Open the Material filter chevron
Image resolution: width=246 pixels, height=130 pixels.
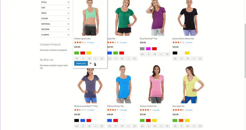tap(68, 24)
